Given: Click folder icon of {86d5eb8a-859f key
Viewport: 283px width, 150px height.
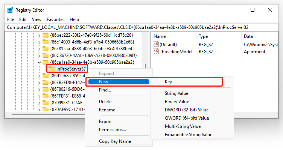Looking at the screenshot, I should [46, 75].
